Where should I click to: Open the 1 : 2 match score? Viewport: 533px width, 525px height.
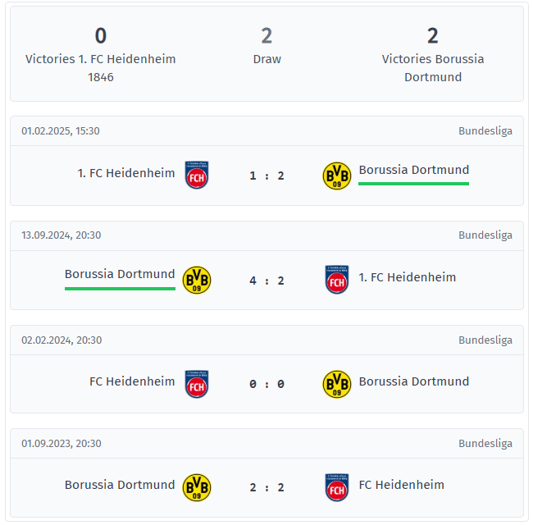[267, 176]
